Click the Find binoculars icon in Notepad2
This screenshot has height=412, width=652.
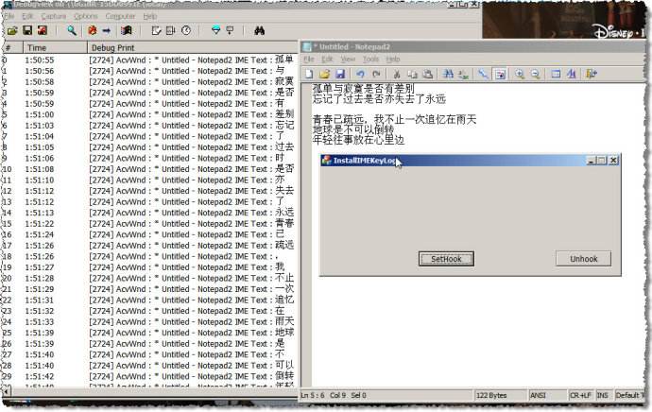[x=448, y=74]
